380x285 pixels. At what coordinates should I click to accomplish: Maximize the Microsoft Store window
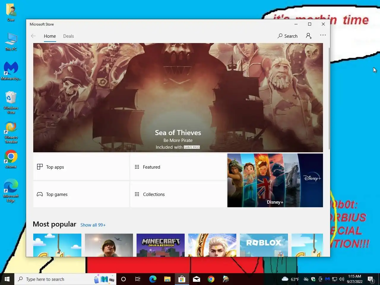coord(310,24)
